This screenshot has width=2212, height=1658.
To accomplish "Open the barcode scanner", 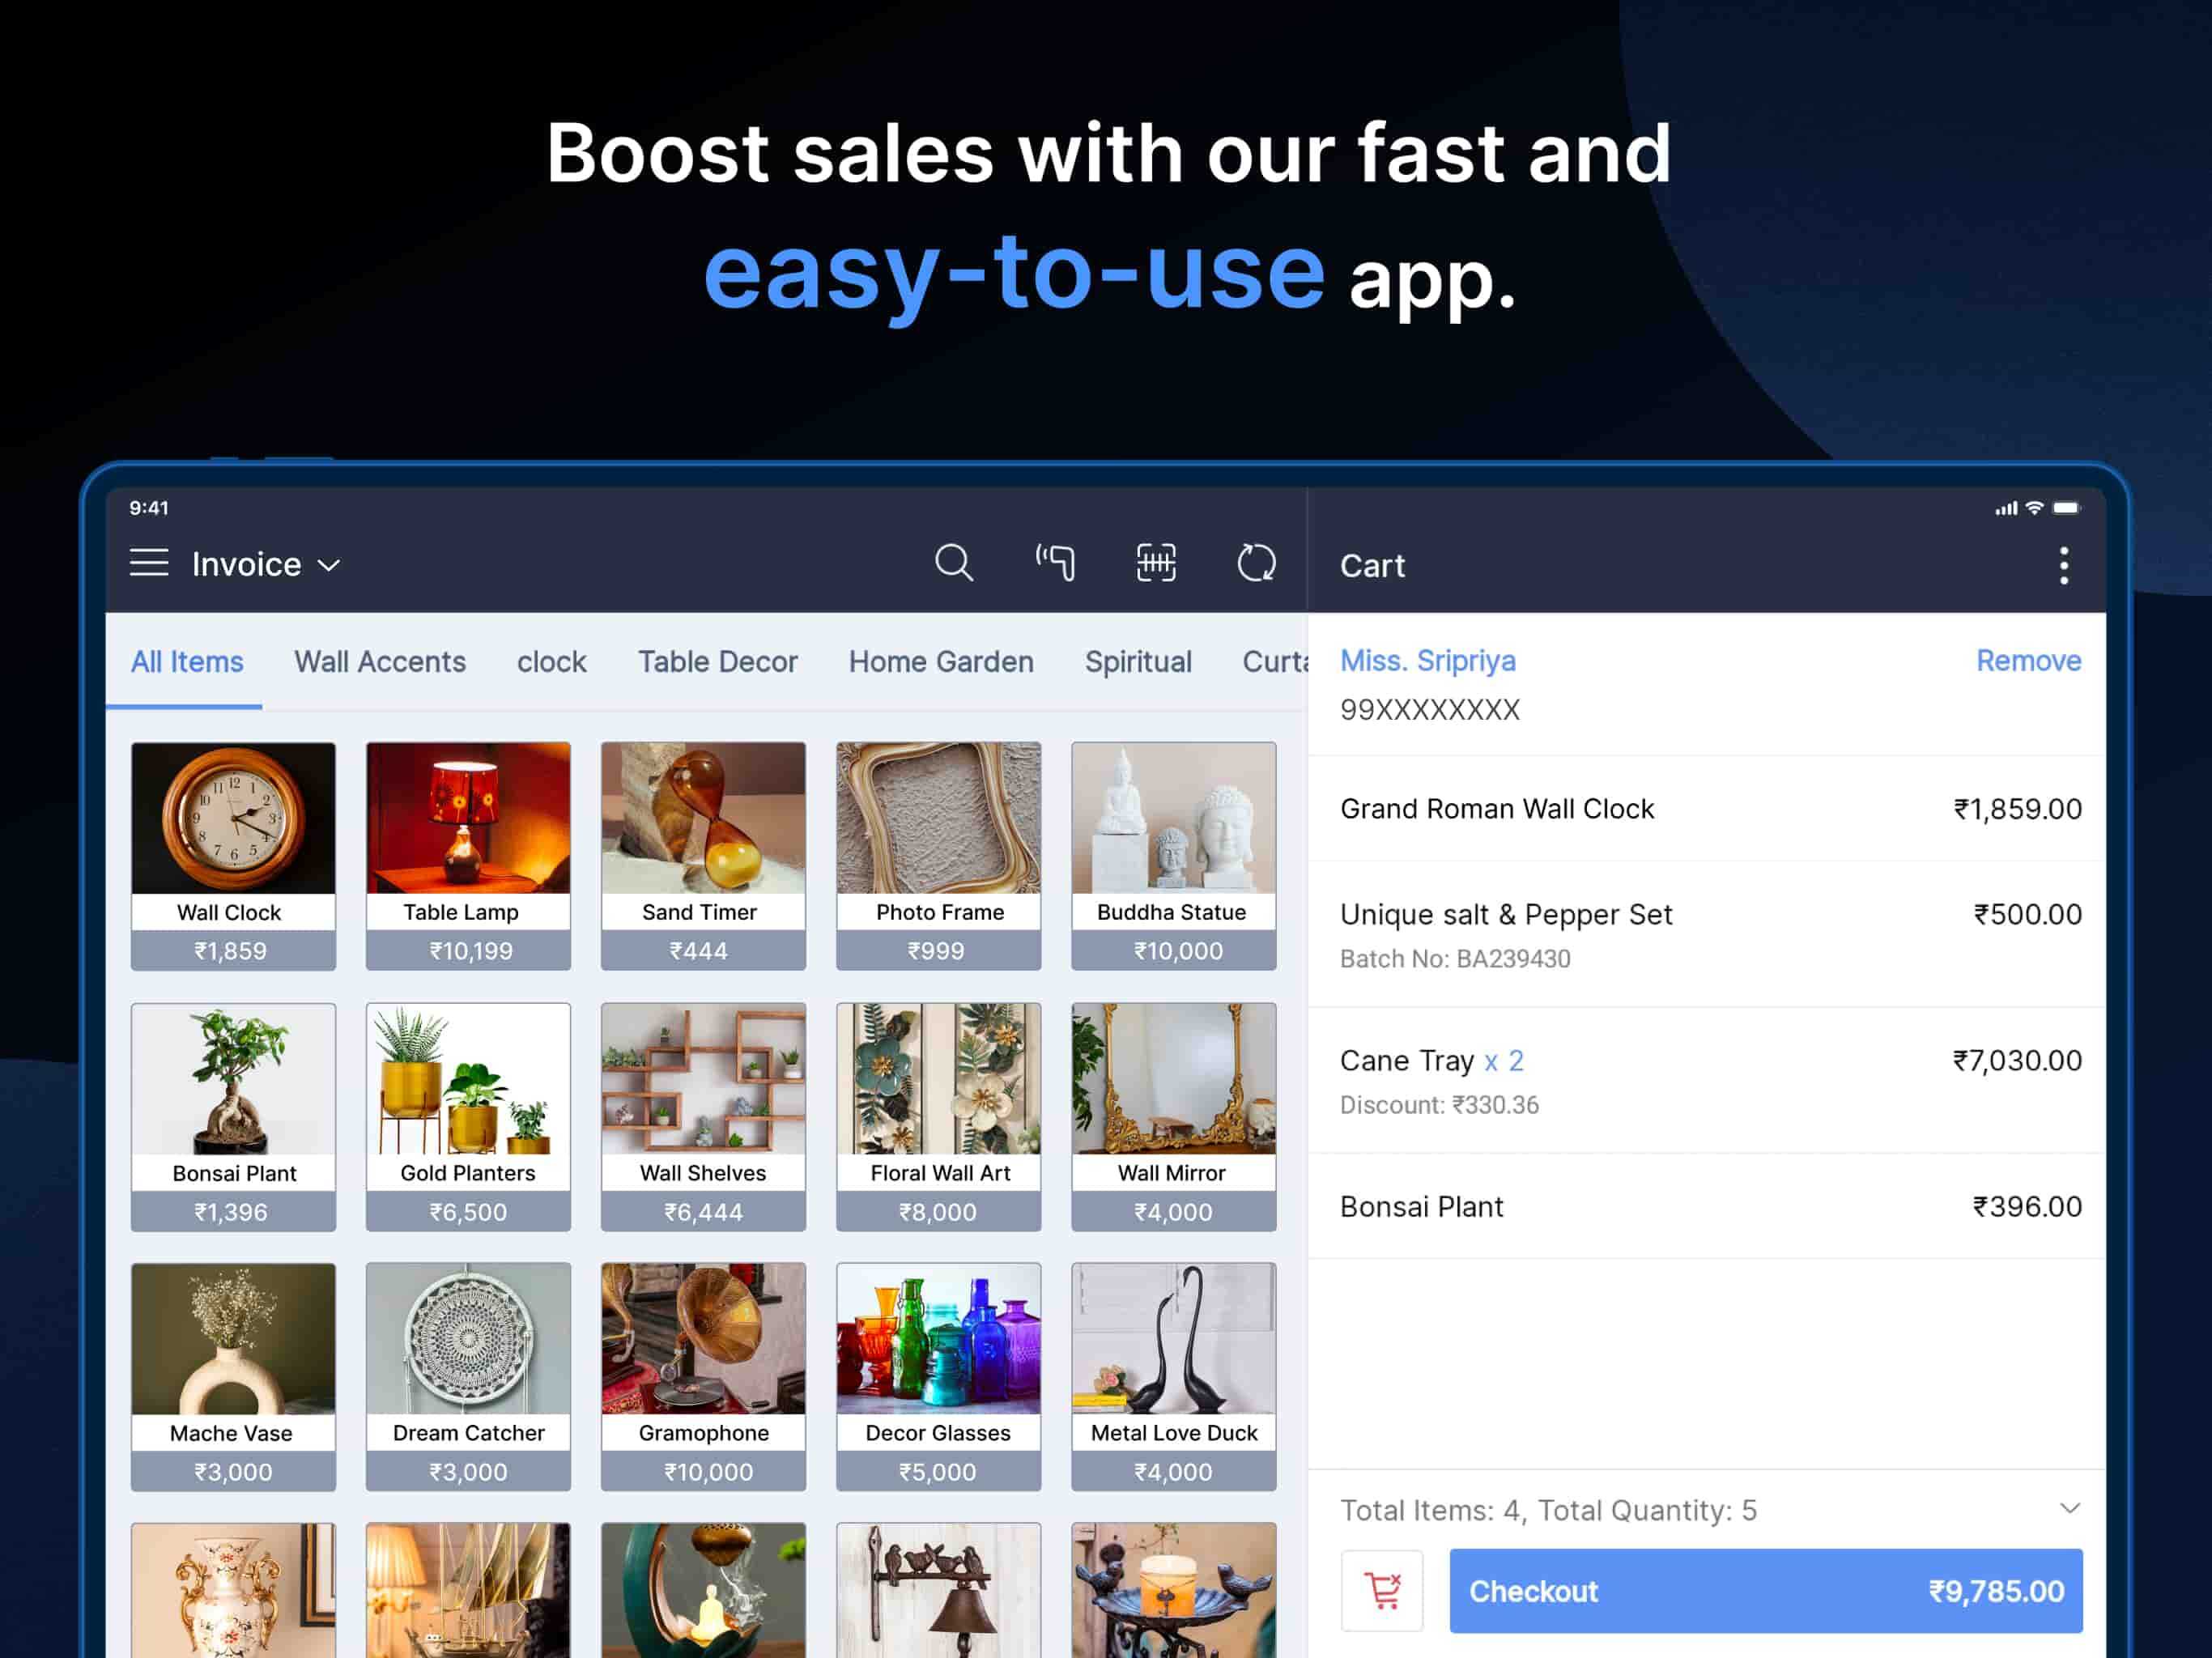I will click(1156, 563).
